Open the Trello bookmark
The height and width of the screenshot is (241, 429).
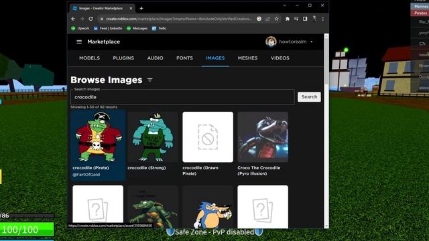[160, 28]
